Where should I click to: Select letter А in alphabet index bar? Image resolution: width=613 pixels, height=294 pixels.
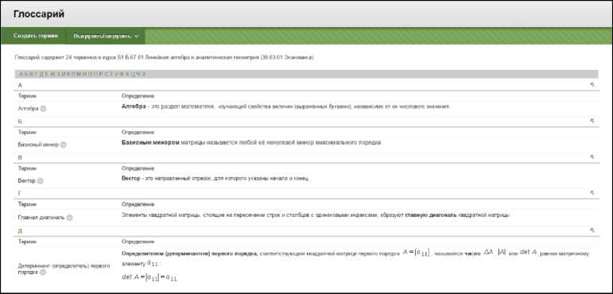[x=21, y=74]
